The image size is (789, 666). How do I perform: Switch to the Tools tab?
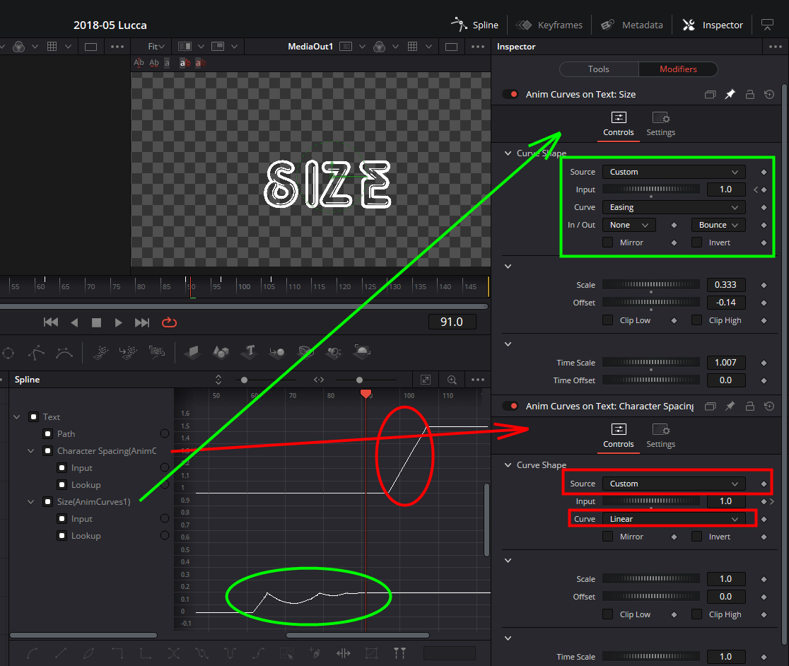pyautogui.click(x=599, y=69)
